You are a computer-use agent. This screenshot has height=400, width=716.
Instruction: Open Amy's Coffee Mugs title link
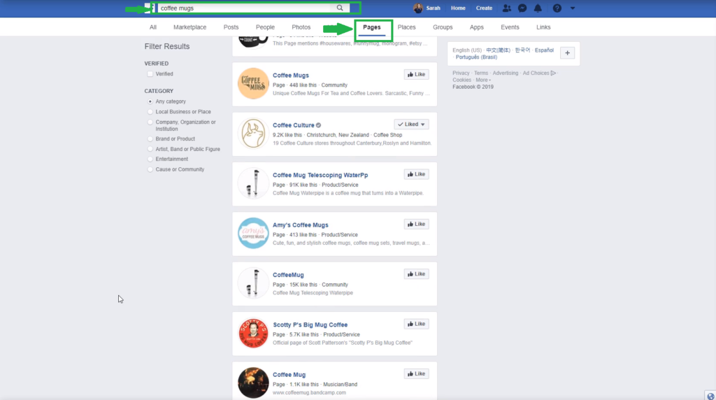[x=301, y=225]
